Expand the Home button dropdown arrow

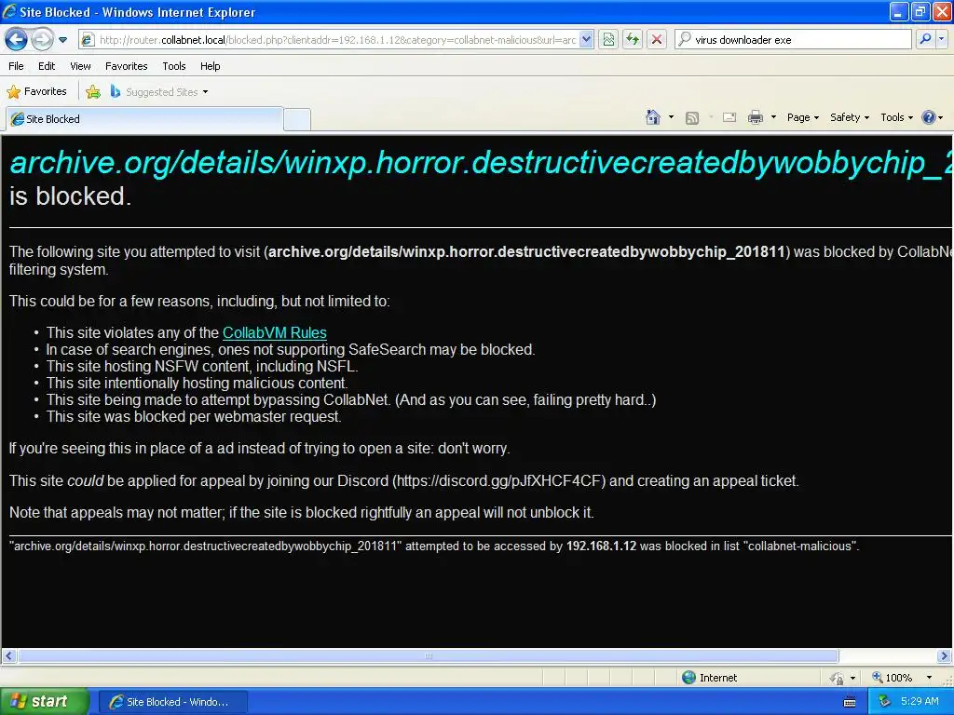pos(671,117)
